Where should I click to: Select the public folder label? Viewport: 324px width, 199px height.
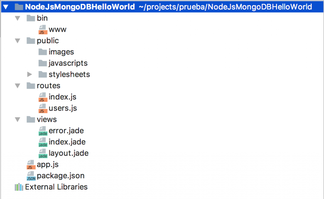pyautogui.click(x=48, y=41)
